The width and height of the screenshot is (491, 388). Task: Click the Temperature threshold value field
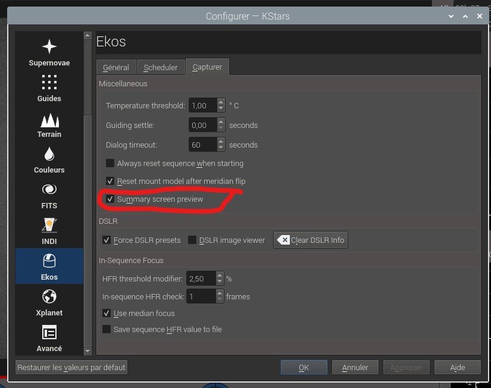tap(203, 105)
